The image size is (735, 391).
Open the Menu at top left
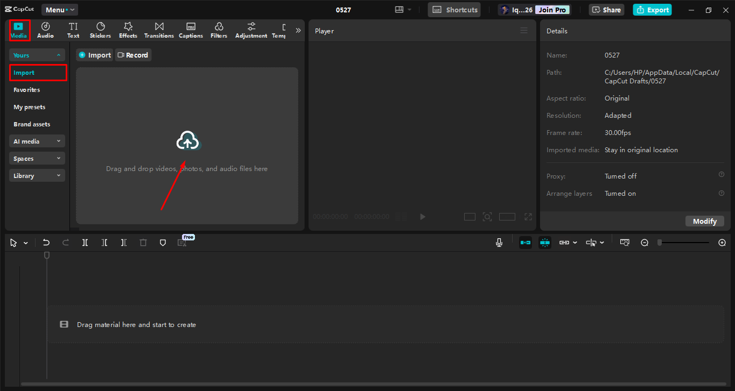tap(59, 9)
